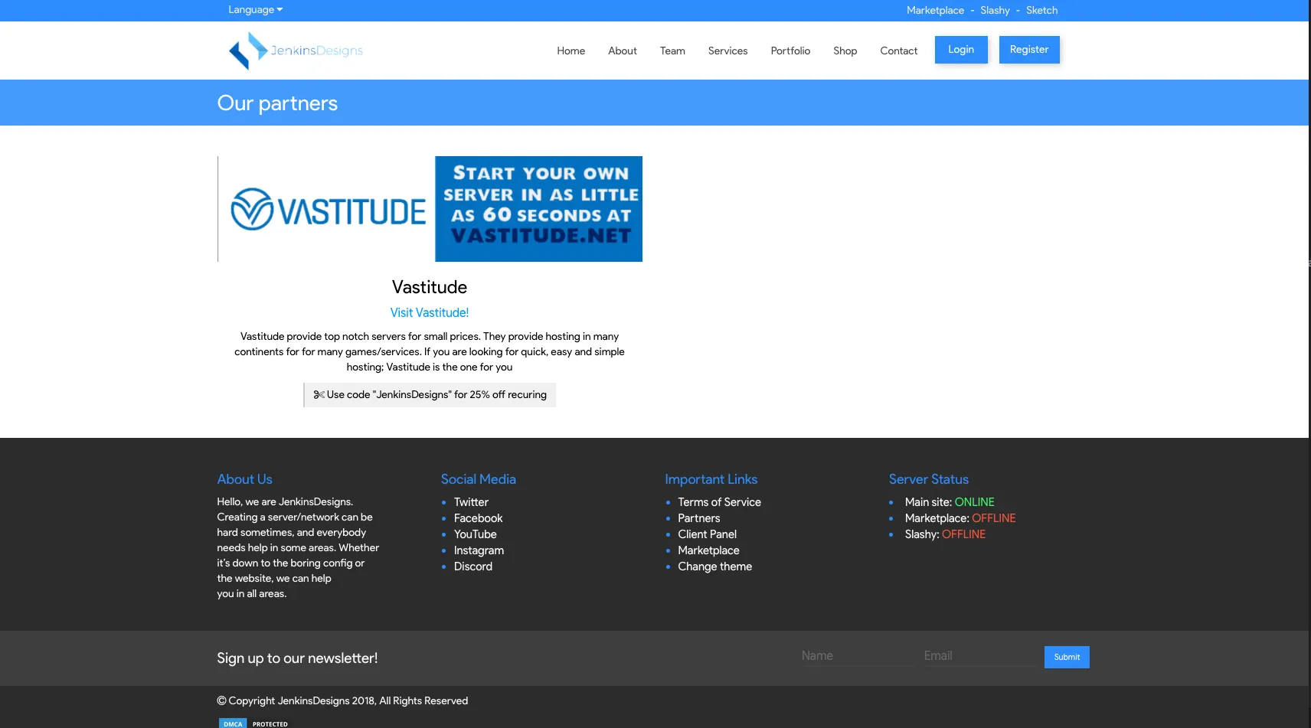Click the Server Status footer heading

[928, 479]
